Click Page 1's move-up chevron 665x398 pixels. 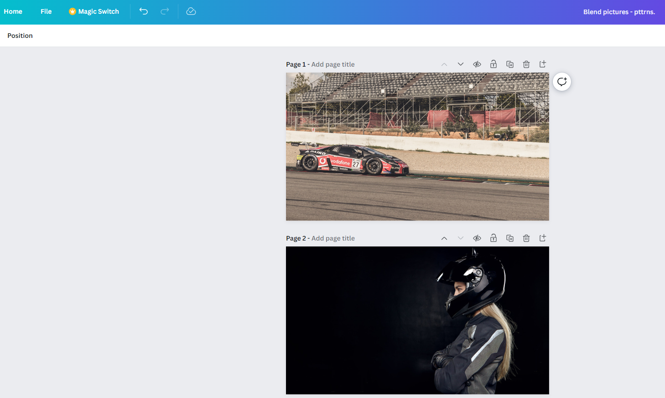click(444, 64)
